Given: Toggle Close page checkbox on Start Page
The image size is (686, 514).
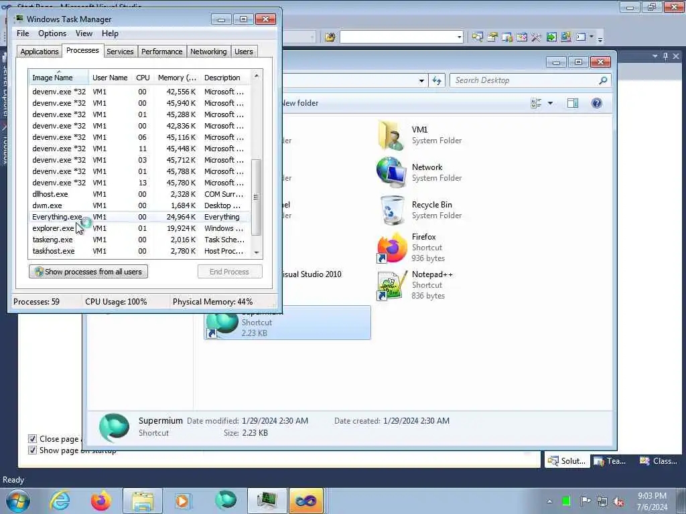Looking at the screenshot, I should pos(32,439).
